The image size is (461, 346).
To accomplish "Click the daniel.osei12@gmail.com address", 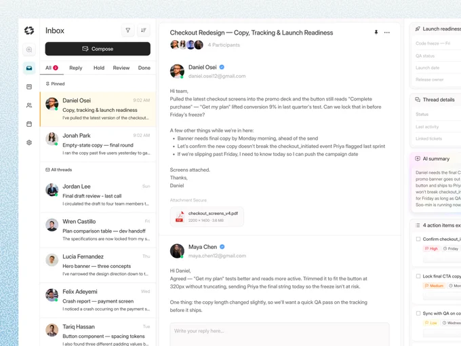I will [x=217, y=76].
